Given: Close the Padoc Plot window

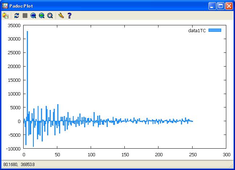Looking at the screenshot, I should point(229,6).
